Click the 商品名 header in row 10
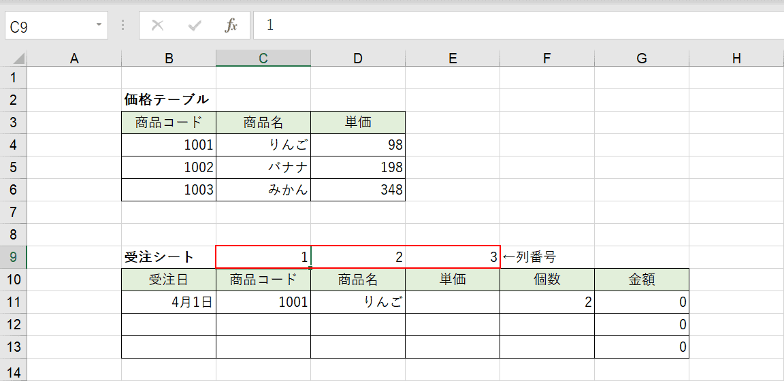Viewport: 784px width, 381px height. [358, 280]
